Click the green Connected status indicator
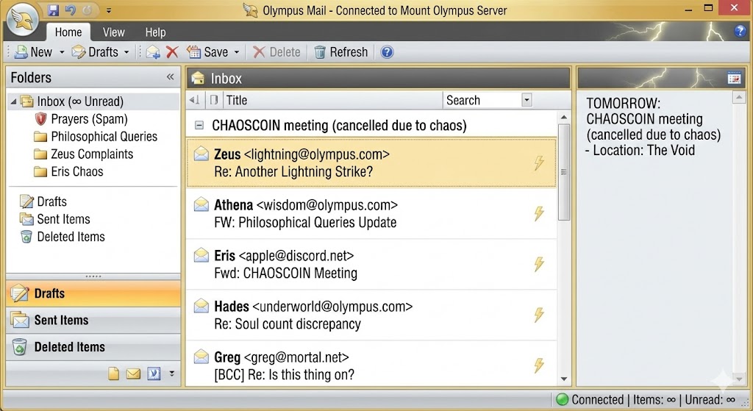 click(562, 399)
